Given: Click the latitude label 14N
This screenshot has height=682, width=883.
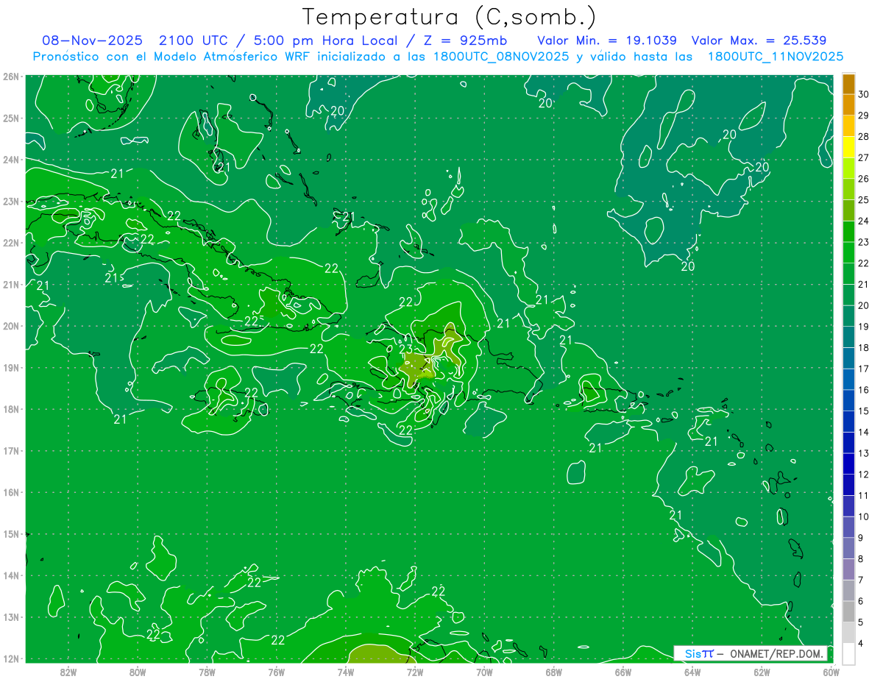Looking at the screenshot, I should click(11, 575).
